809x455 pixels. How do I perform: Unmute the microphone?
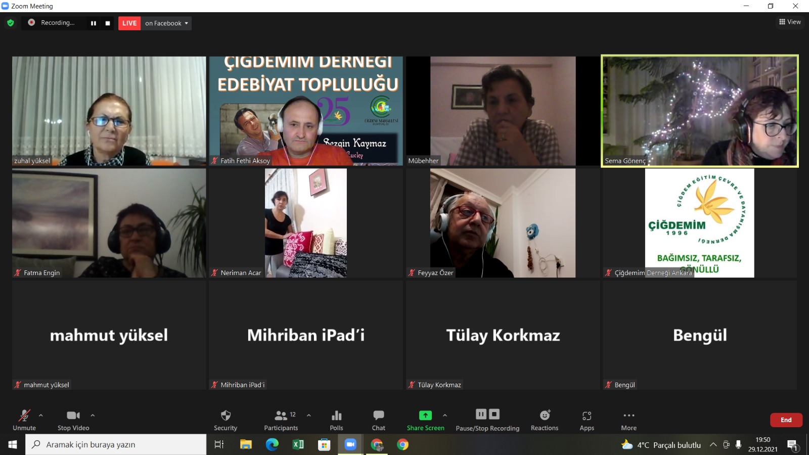click(24, 420)
